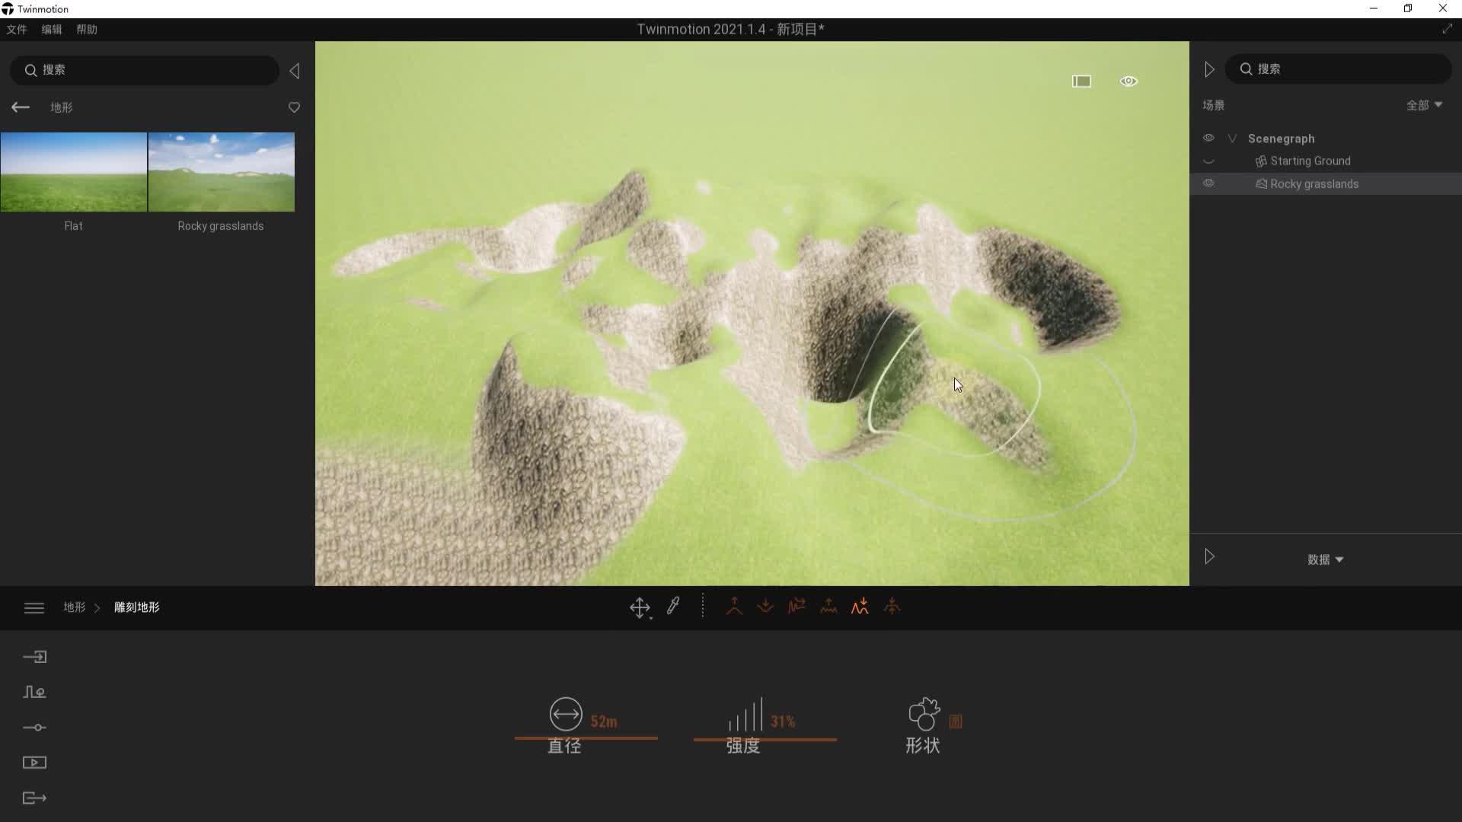Open the Media panel icon in sidebar
The image size is (1462, 822).
pos(34,763)
